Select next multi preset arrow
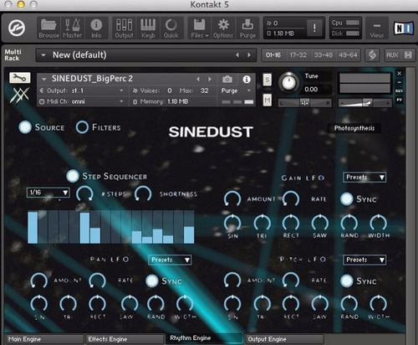Image resolution: width=418 pixels, height=345 pixels. click(x=249, y=55)
